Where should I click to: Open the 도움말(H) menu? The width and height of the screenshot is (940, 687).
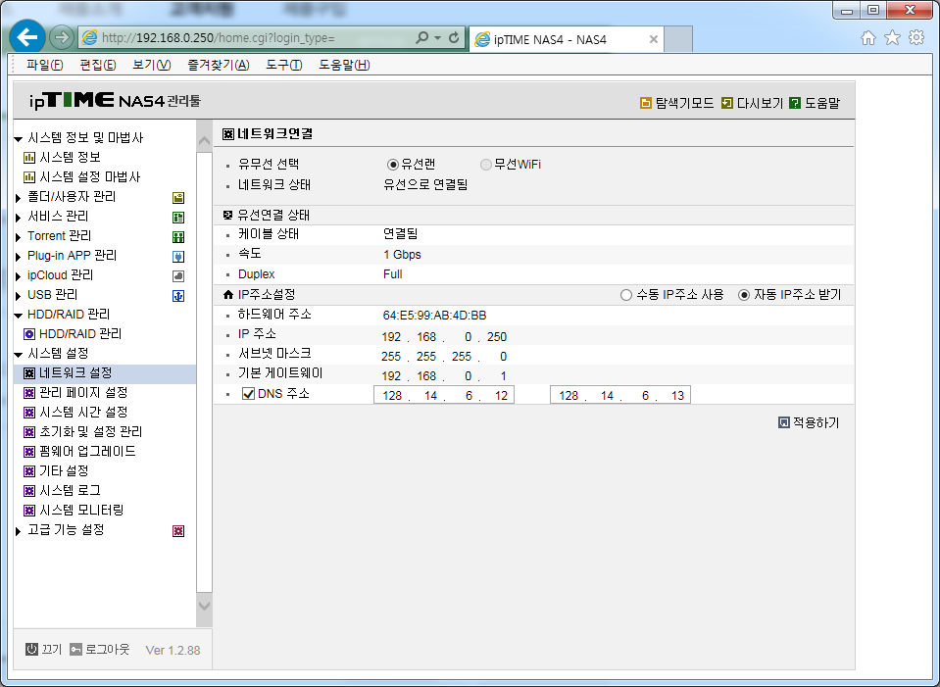[344, 65]
